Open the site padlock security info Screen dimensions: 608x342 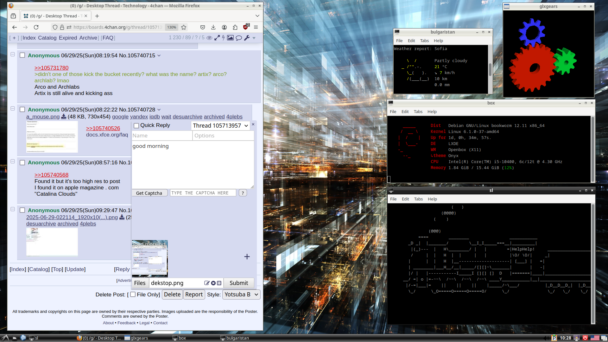(x=62, y=27)
